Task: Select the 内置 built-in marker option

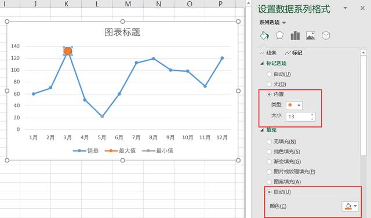Action: 269,94
